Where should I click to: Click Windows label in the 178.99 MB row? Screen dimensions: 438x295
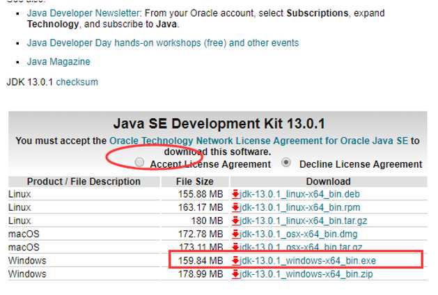click(x=27, y=274)
